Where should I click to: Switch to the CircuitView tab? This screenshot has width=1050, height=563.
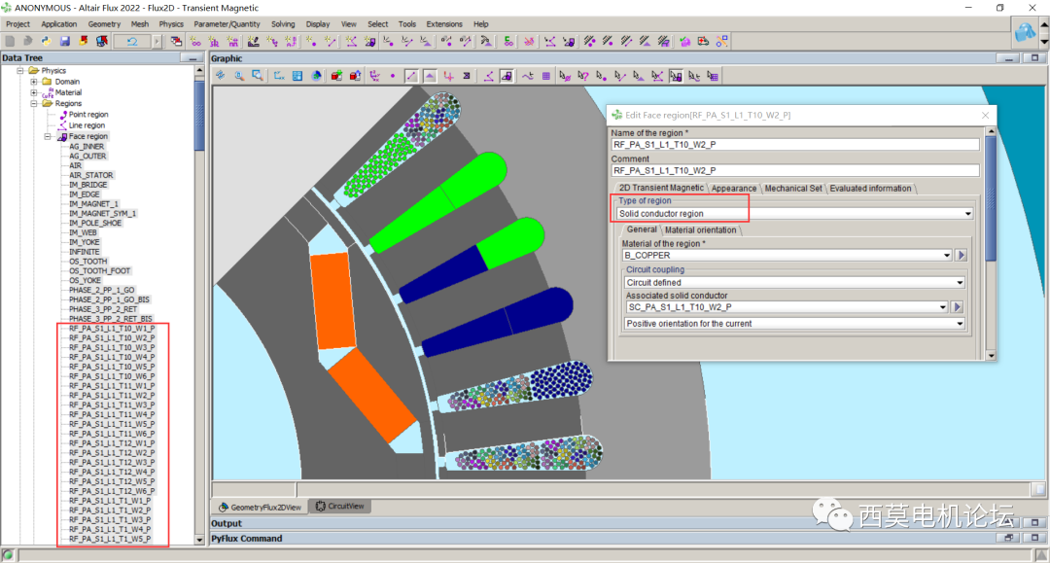click(339, 507)
